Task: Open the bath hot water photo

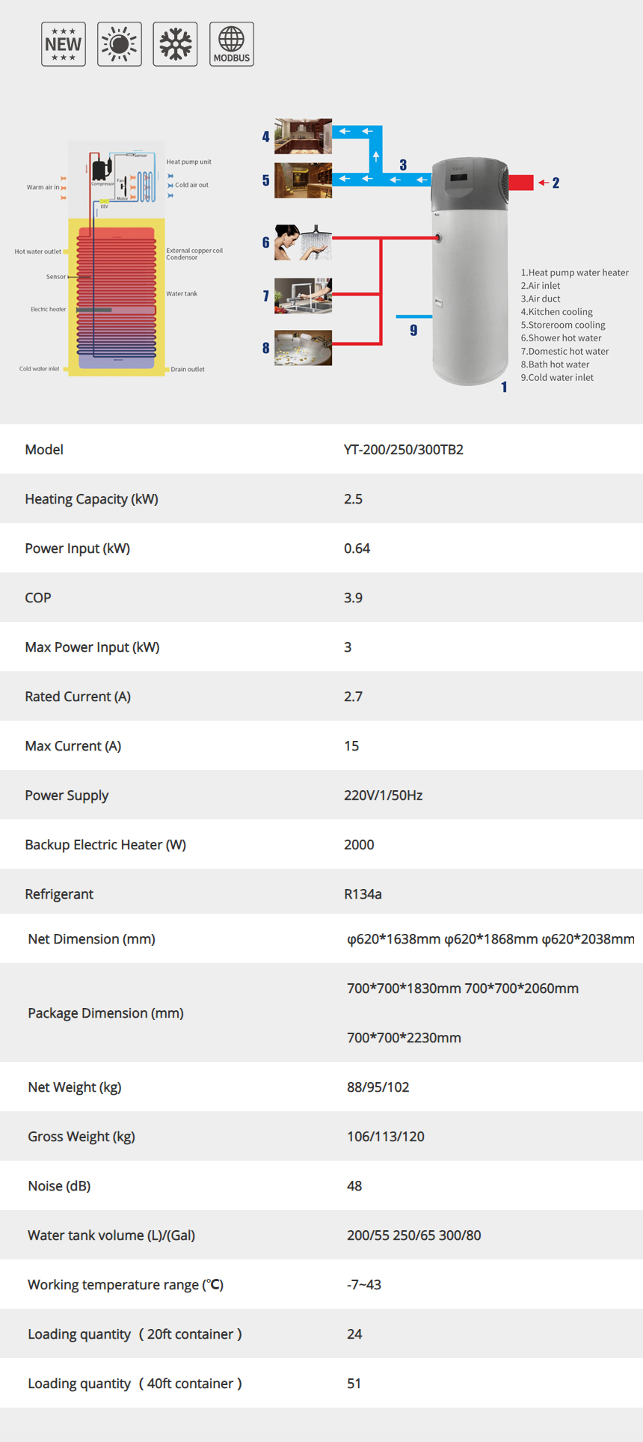Action: [x=303, y=348]
